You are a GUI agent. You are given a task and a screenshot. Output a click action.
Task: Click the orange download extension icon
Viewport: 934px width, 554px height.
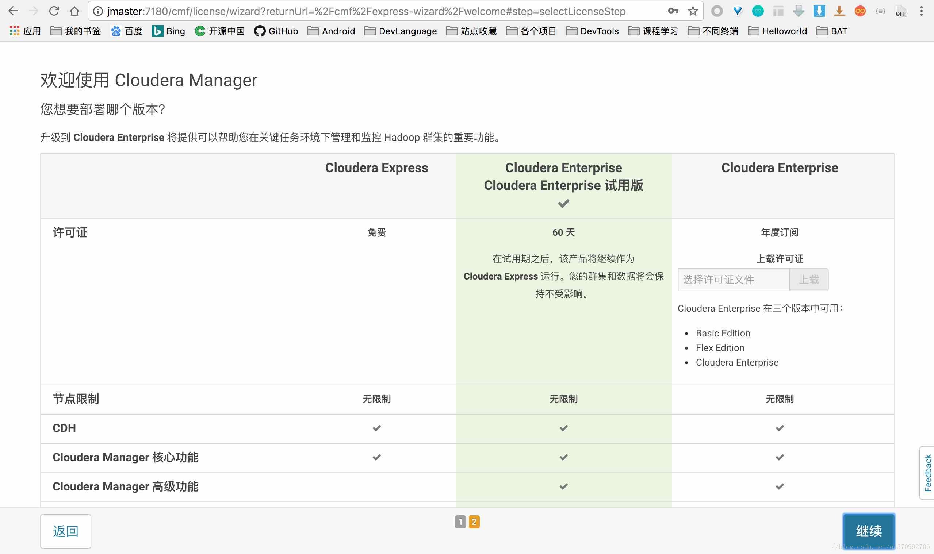point(839,11)
